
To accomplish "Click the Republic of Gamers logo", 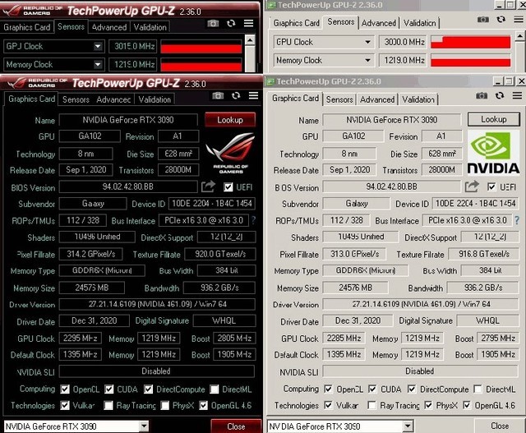I will [x=230, y=153].
